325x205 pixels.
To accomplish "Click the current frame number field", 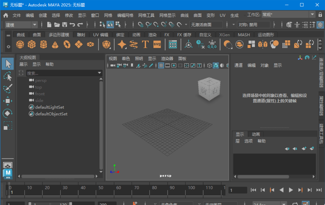I will (x=238, y=190).
